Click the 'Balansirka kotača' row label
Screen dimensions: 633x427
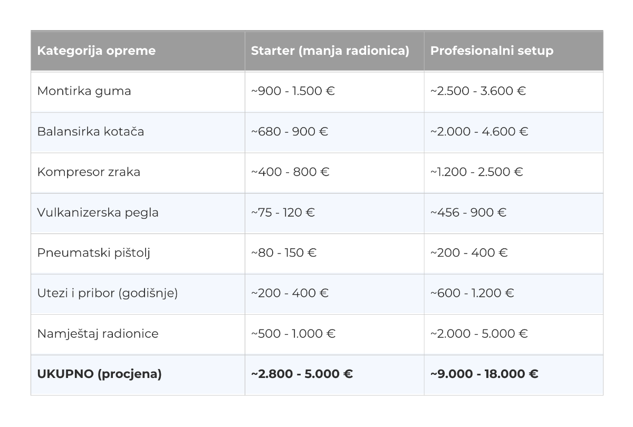(90, 131)
